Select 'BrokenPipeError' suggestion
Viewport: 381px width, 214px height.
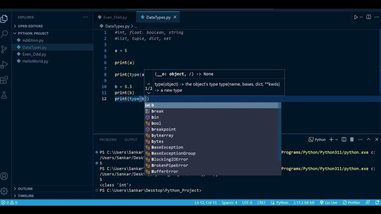pos(211,166)
